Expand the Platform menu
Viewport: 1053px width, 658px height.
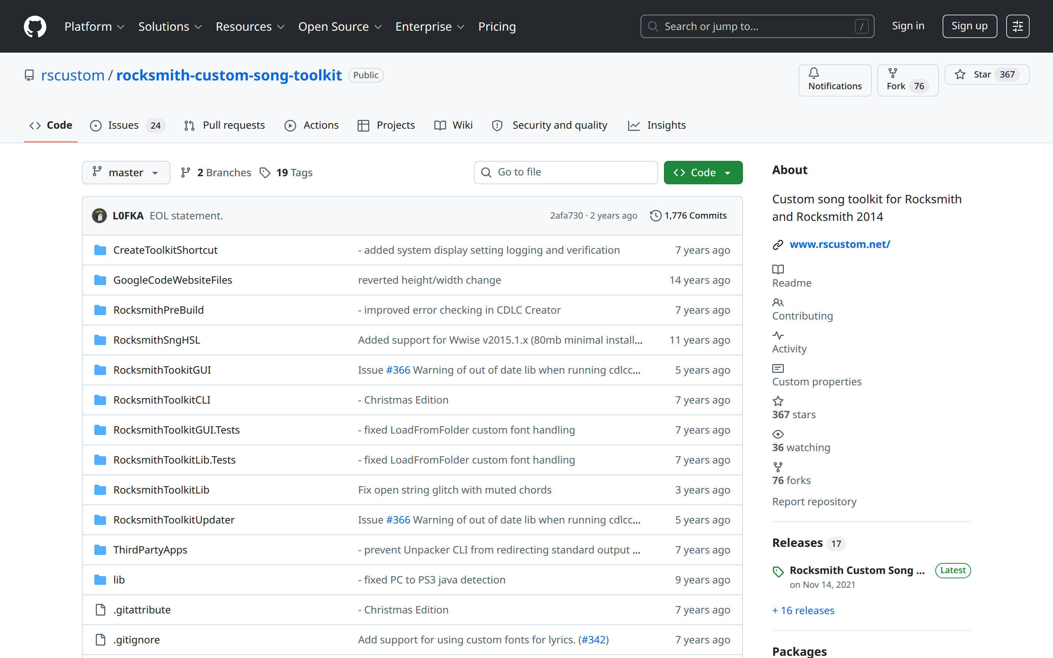(x=94, y=27)
